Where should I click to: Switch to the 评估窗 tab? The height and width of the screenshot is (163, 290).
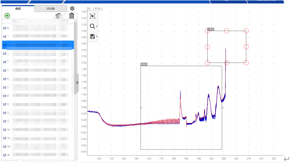pyautogui.click(x=50, y=9)
